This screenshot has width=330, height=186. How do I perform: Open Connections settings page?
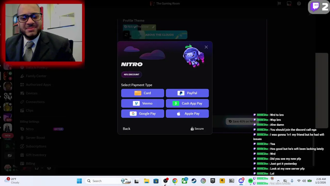click(x=35, y=102)
